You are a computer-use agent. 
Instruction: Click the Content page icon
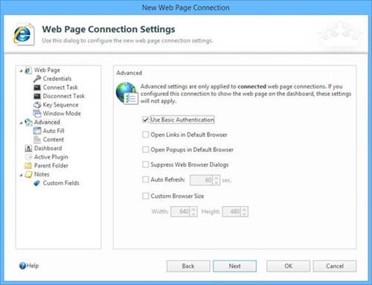[37, 140]
